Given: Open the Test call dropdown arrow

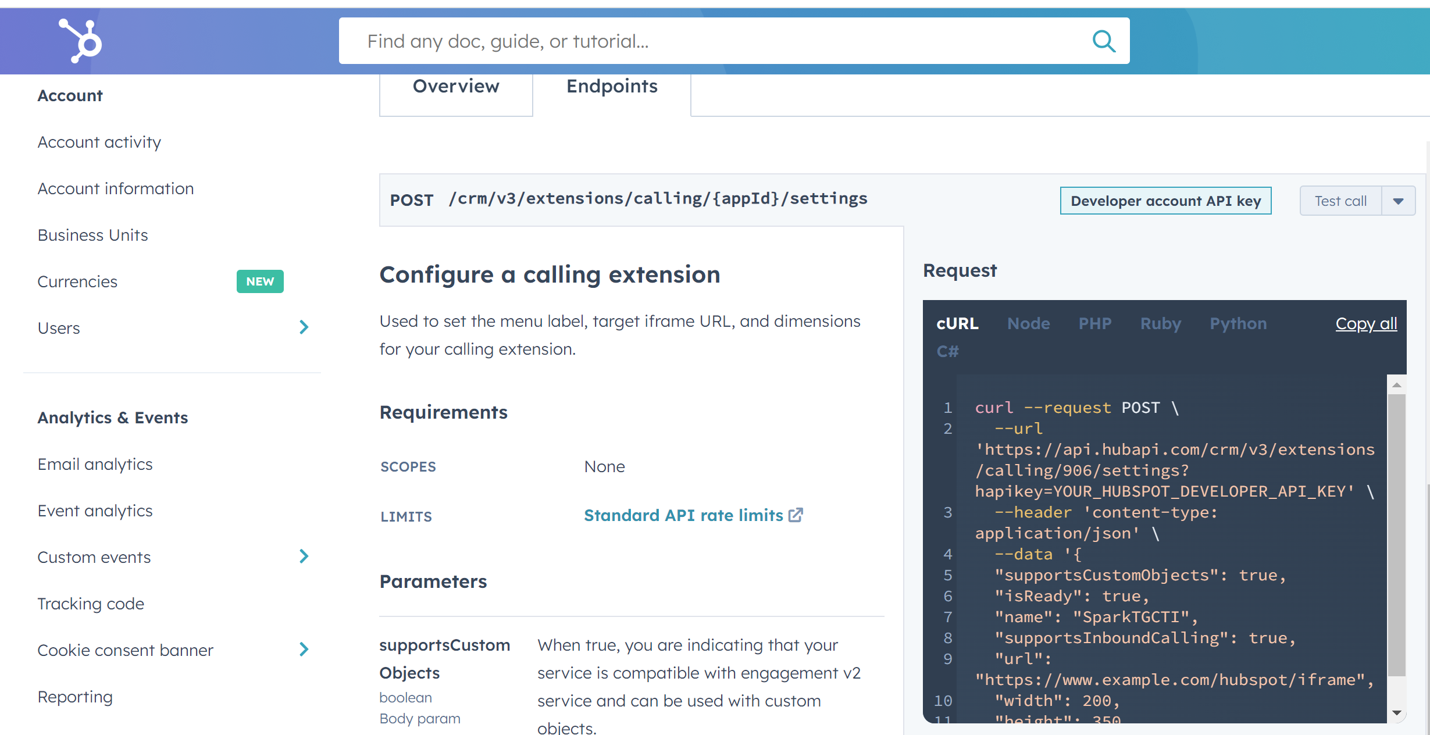Looking at the screenshot, I should [1398, 201].
